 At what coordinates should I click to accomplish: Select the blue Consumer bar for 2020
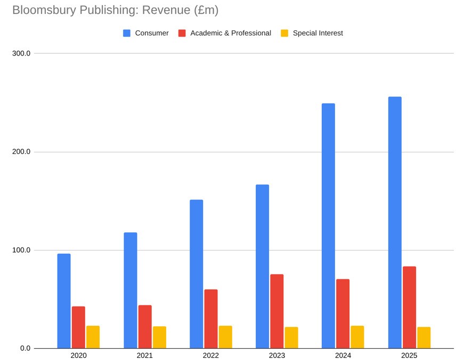[x=64, y=301]
